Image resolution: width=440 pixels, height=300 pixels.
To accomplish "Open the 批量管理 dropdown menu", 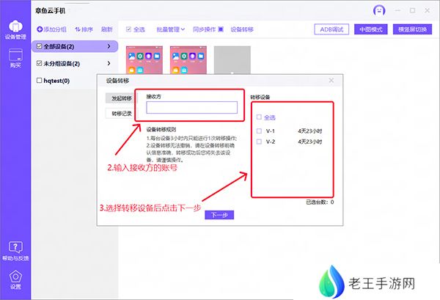I will coord(171,29).
